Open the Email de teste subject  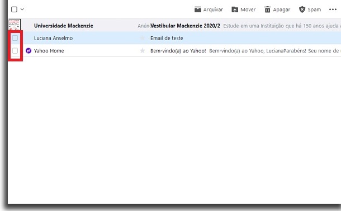[x=167, y=38]
